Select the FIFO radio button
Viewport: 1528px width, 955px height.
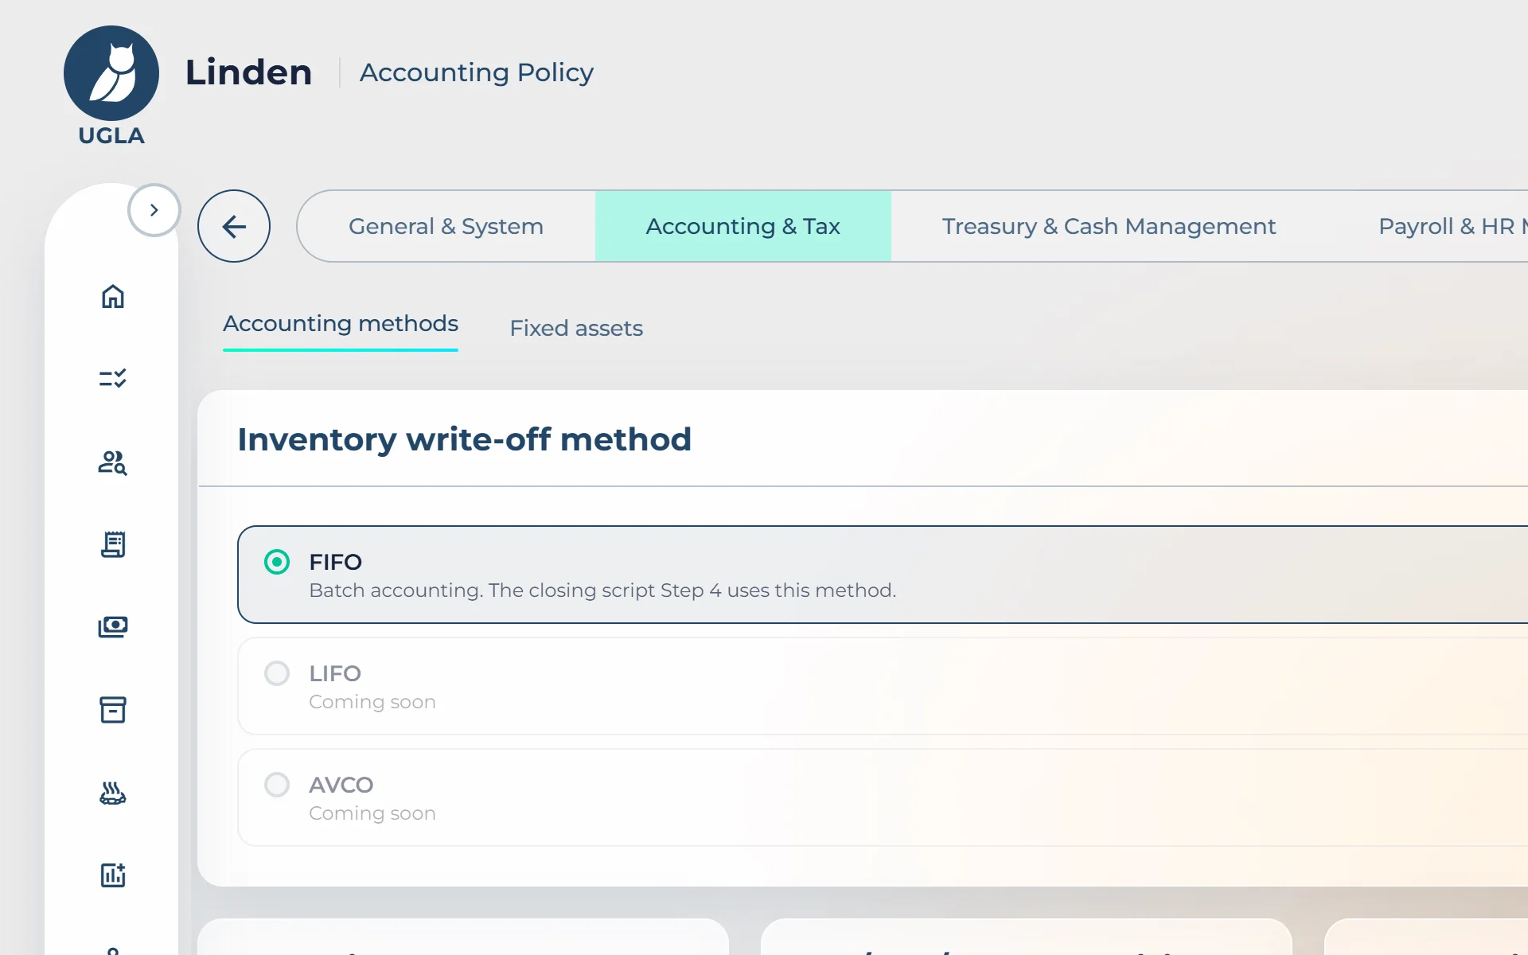[277, 562]
